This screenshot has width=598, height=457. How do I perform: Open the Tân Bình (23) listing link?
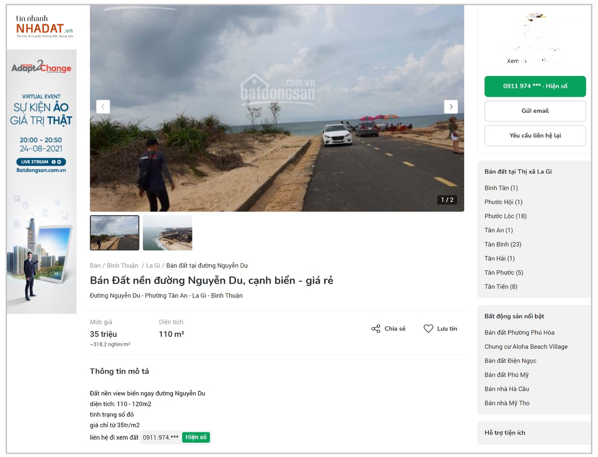coord(503,244)
